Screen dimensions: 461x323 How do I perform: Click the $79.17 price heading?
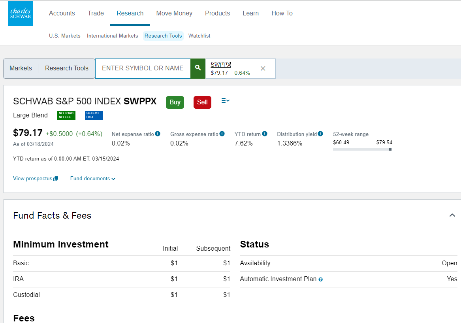[28, 133]
